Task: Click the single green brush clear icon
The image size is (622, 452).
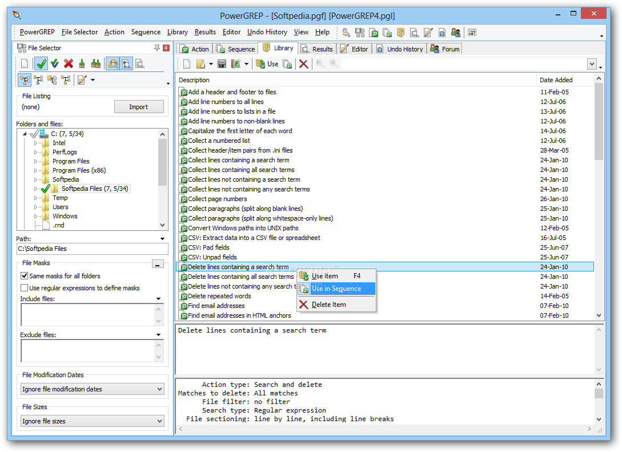Action: tap(82, 63)
